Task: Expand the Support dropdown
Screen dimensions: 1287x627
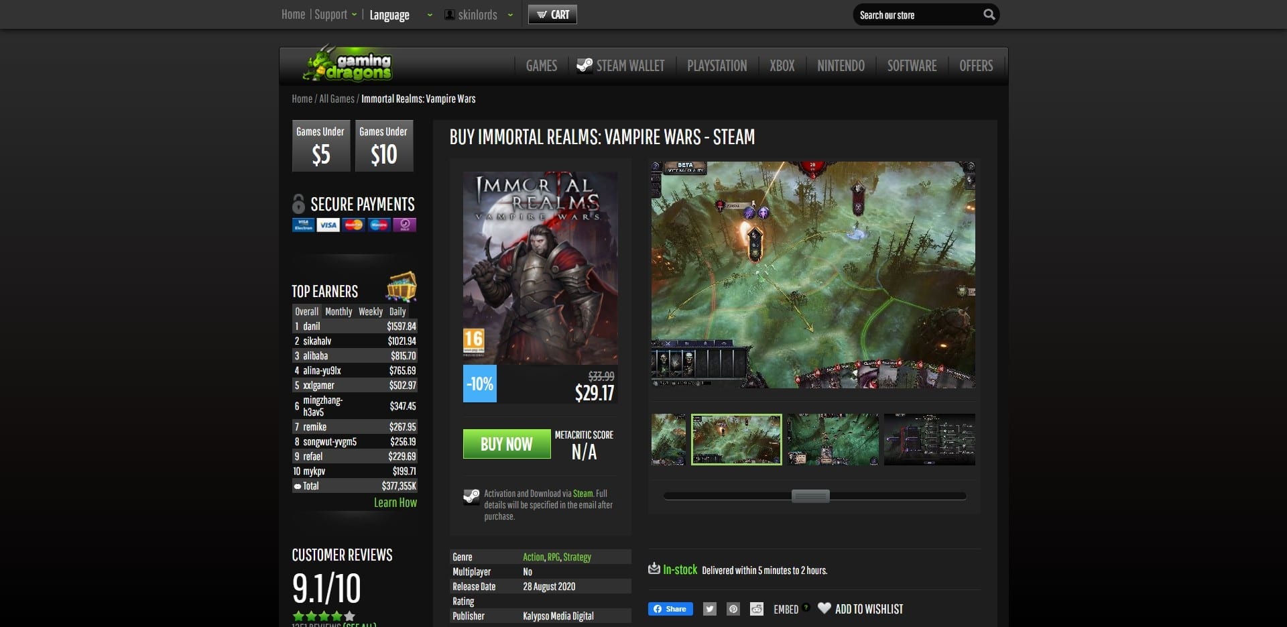Action: click(335, 14)
